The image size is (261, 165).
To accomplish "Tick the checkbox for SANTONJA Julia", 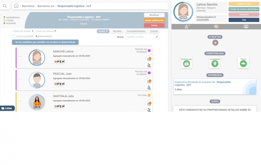I will pos(20,102).
